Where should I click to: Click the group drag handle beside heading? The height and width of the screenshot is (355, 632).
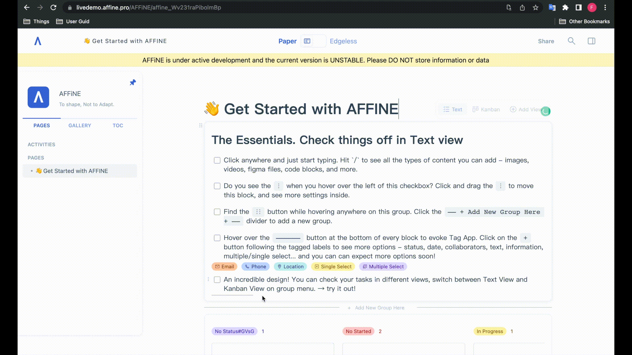click(200, 125)
